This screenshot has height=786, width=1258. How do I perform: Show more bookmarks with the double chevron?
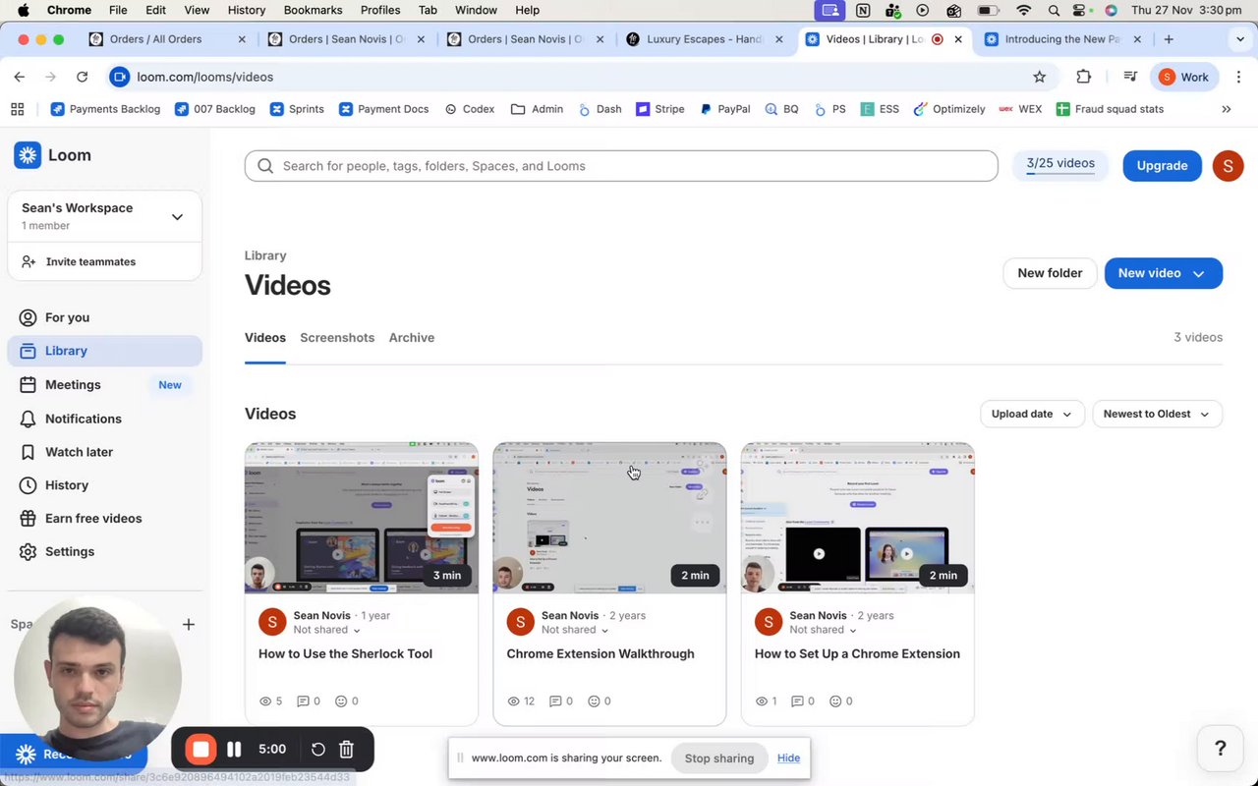click(1226, 109)
